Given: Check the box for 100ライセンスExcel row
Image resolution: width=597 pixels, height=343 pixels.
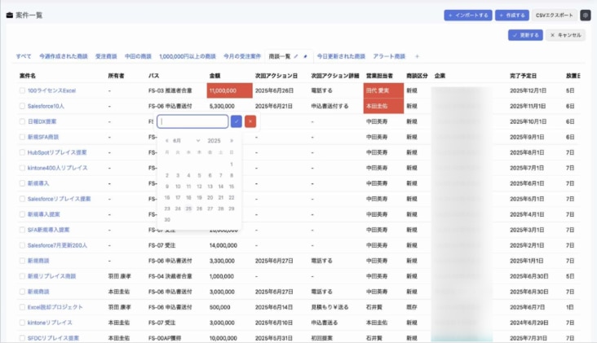Looking at the screenshot, I should (x=23, y=90).
